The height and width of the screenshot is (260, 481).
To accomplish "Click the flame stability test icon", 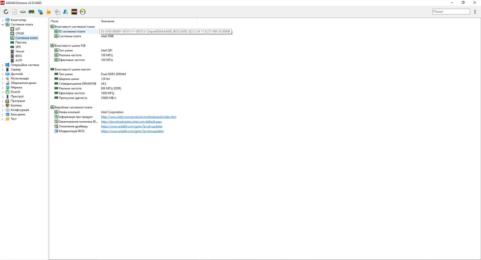I will pyautogui.click(x=49, y=12).
